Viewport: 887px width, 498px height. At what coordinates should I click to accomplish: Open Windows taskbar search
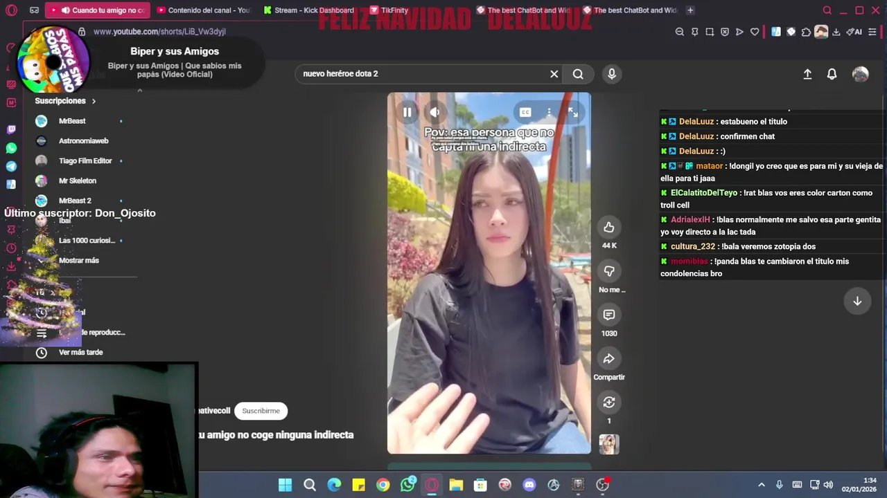(x=310, y=485)
